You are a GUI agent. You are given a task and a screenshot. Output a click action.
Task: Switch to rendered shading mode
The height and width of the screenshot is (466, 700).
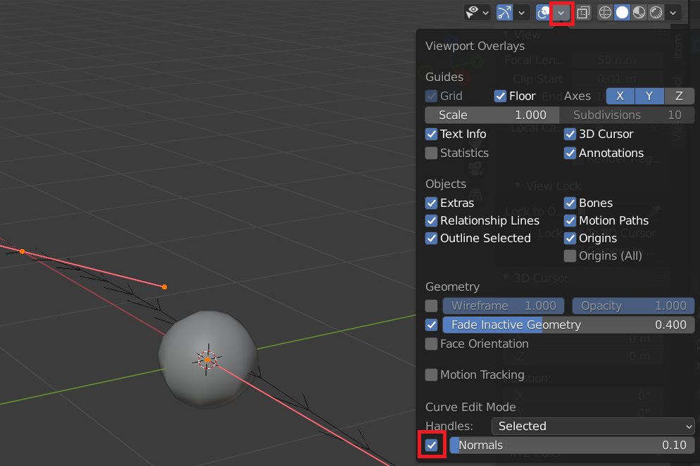click(656, 13)
